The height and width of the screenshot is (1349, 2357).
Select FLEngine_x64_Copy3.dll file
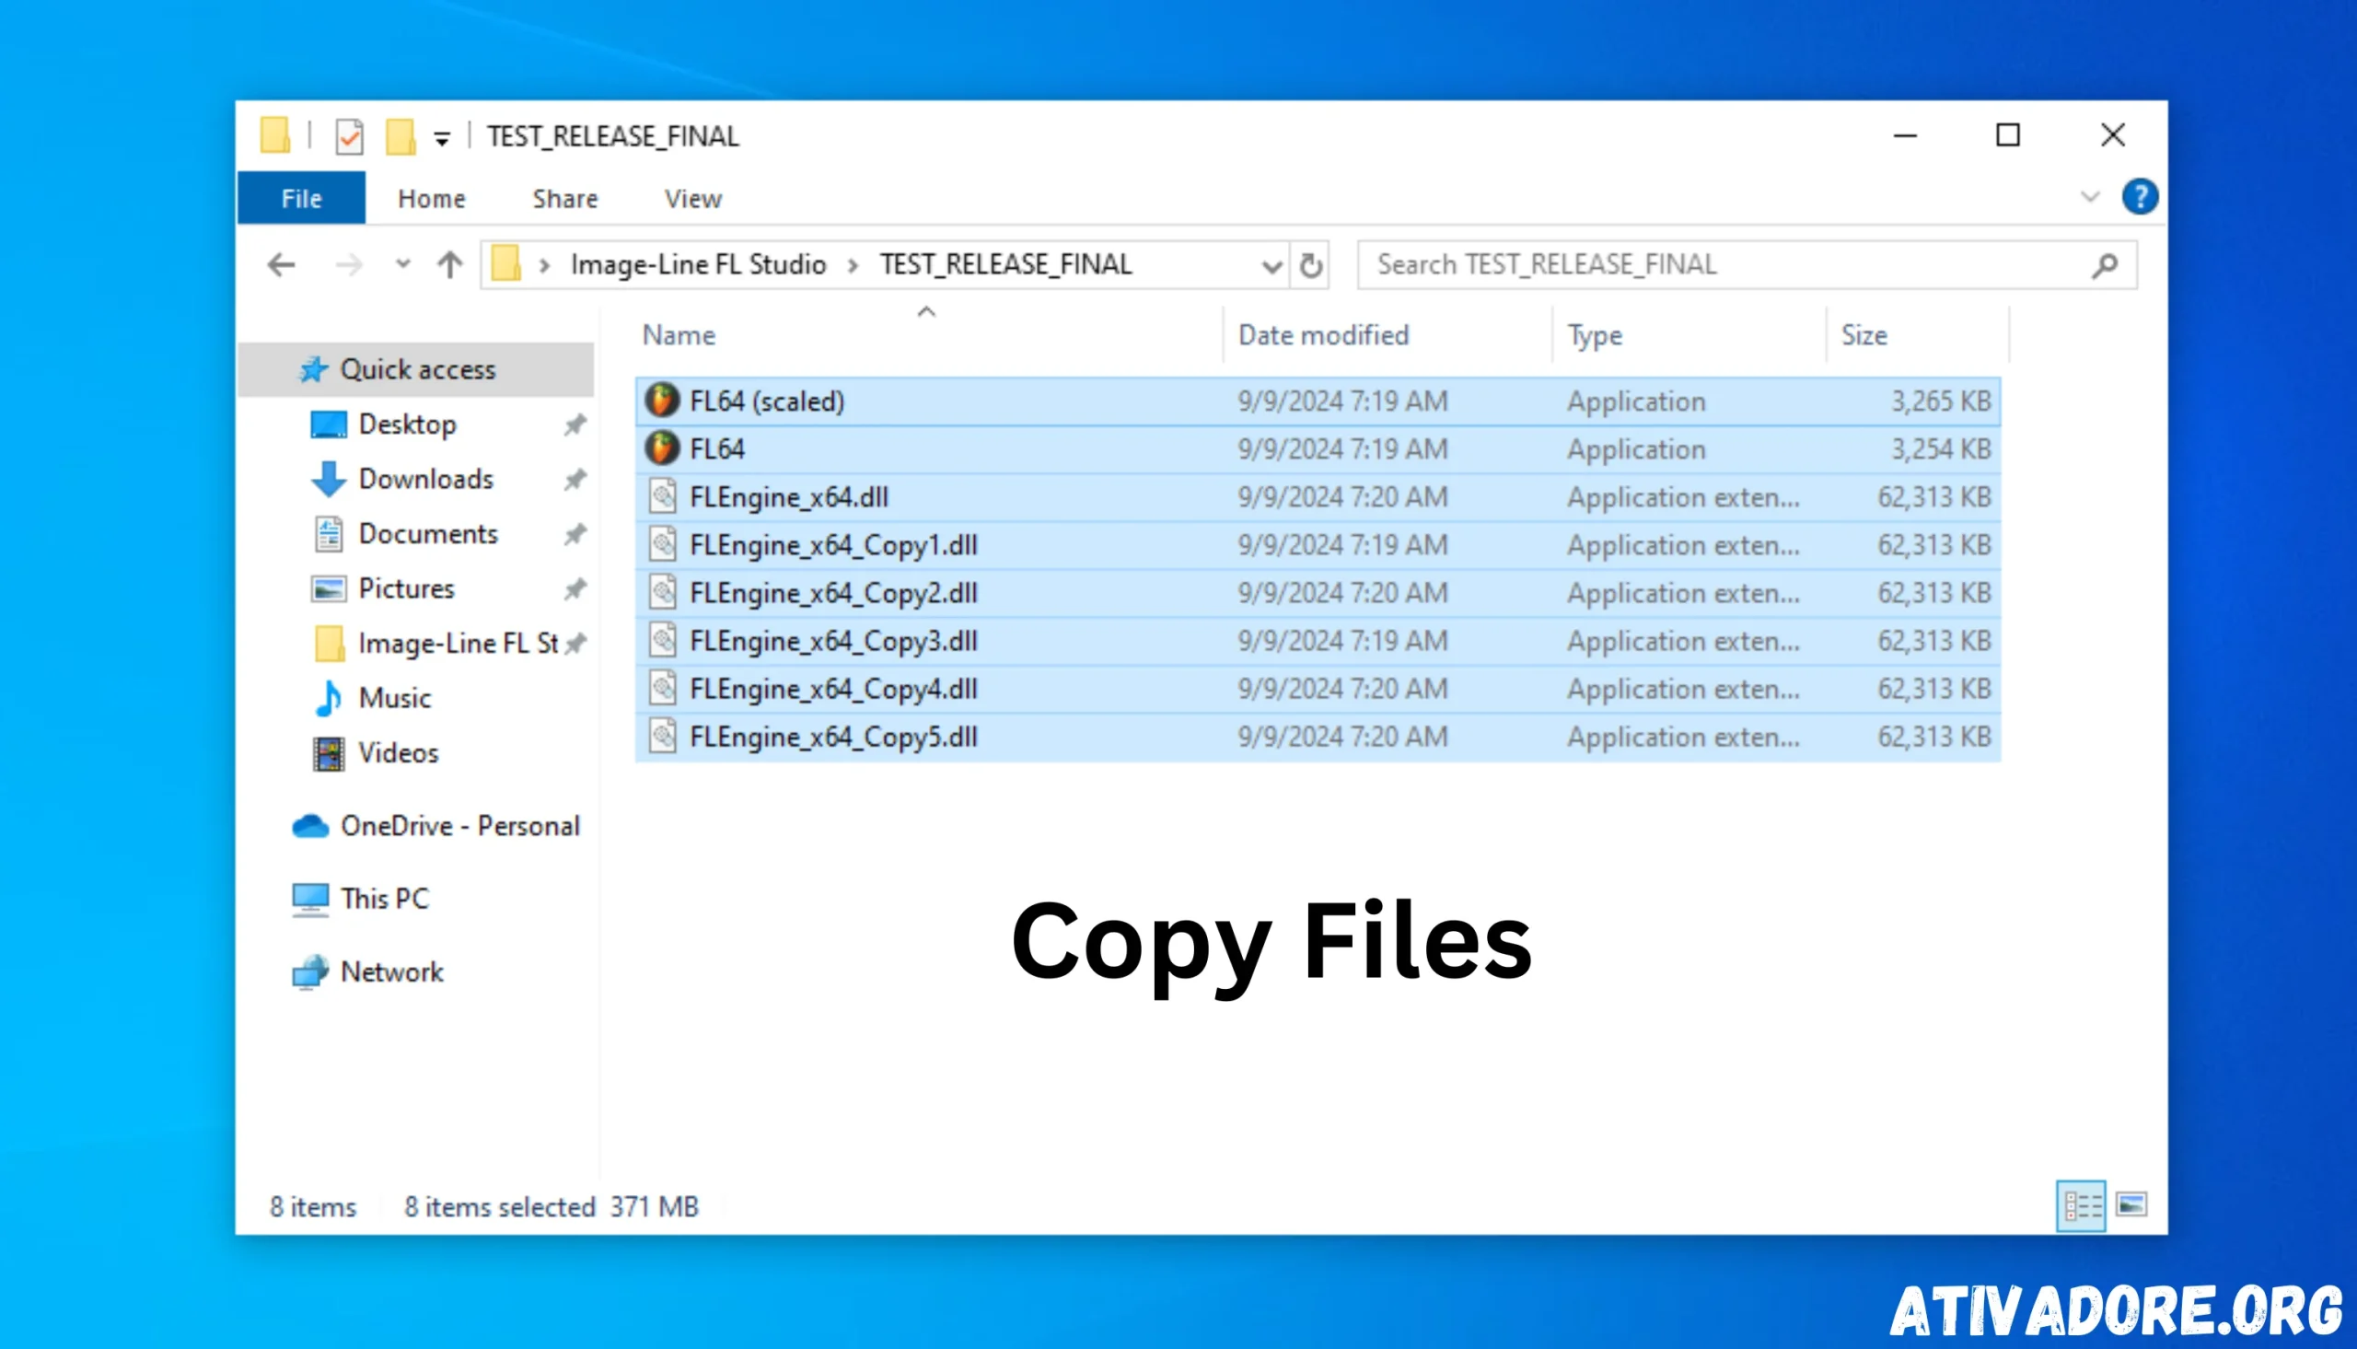833,641
